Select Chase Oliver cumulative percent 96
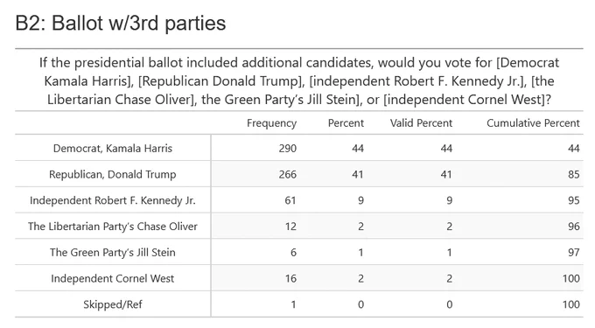Image resolution: width=595 pixels, height=328 pixels. click(574, 227)
